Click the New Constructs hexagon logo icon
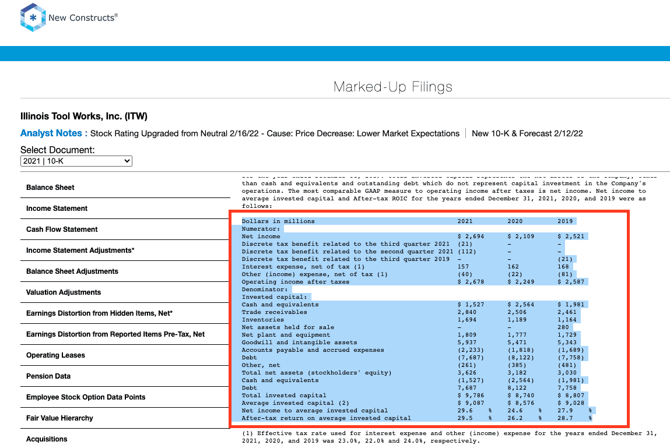 (x=33, y=17)
